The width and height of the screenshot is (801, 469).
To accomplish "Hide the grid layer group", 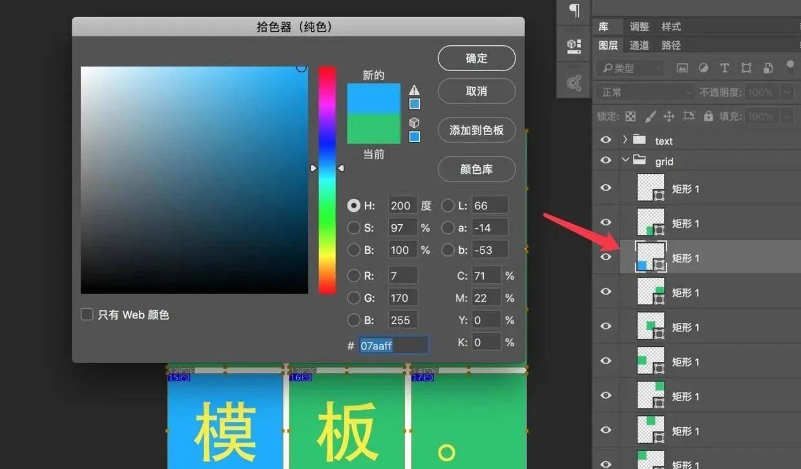I will click(x=606, y=160).
